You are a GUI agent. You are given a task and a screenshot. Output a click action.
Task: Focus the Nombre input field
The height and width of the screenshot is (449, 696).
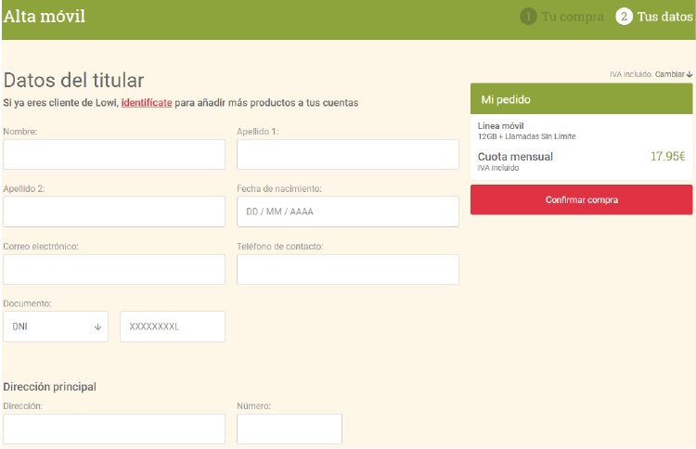pyautogui.click(x=114, y=154)
